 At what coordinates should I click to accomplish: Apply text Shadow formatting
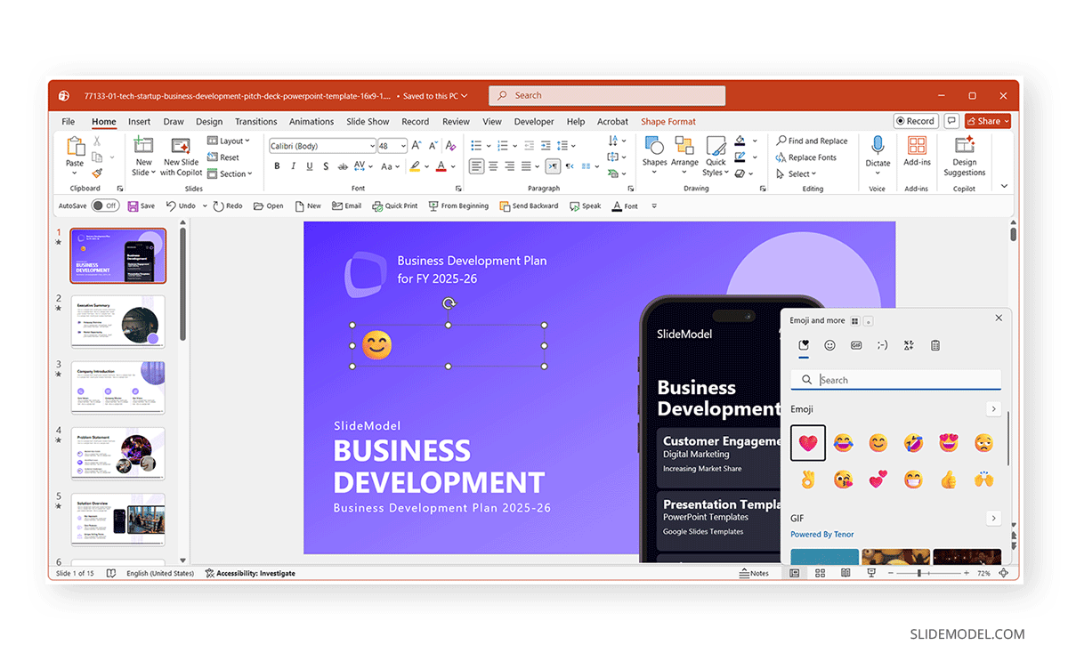(x=327, y=166)
